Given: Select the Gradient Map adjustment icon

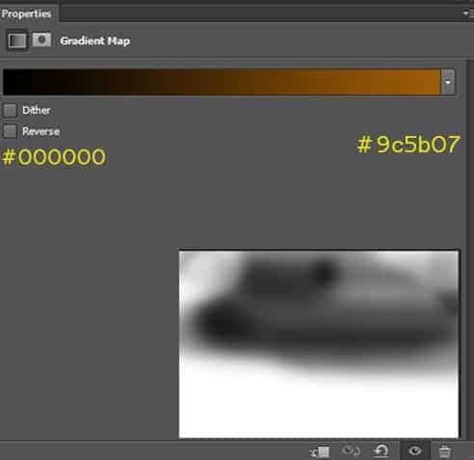Looking at the screenshot, I should (17, 41).
